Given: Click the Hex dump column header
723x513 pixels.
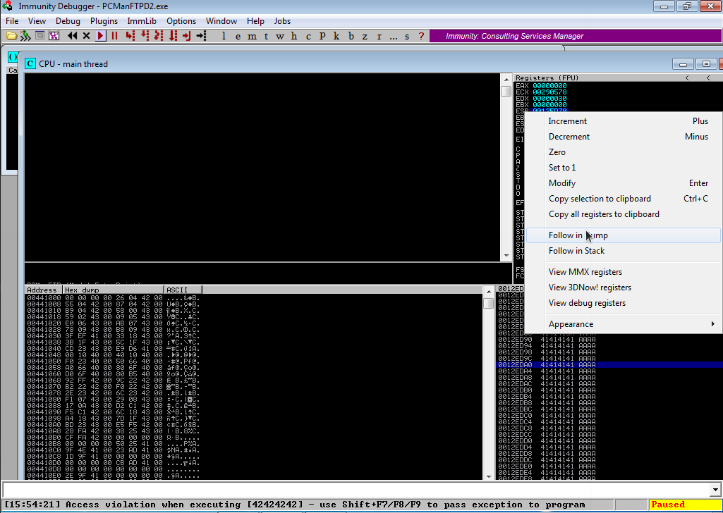Looking at the screenshot, I should point(114,290).
